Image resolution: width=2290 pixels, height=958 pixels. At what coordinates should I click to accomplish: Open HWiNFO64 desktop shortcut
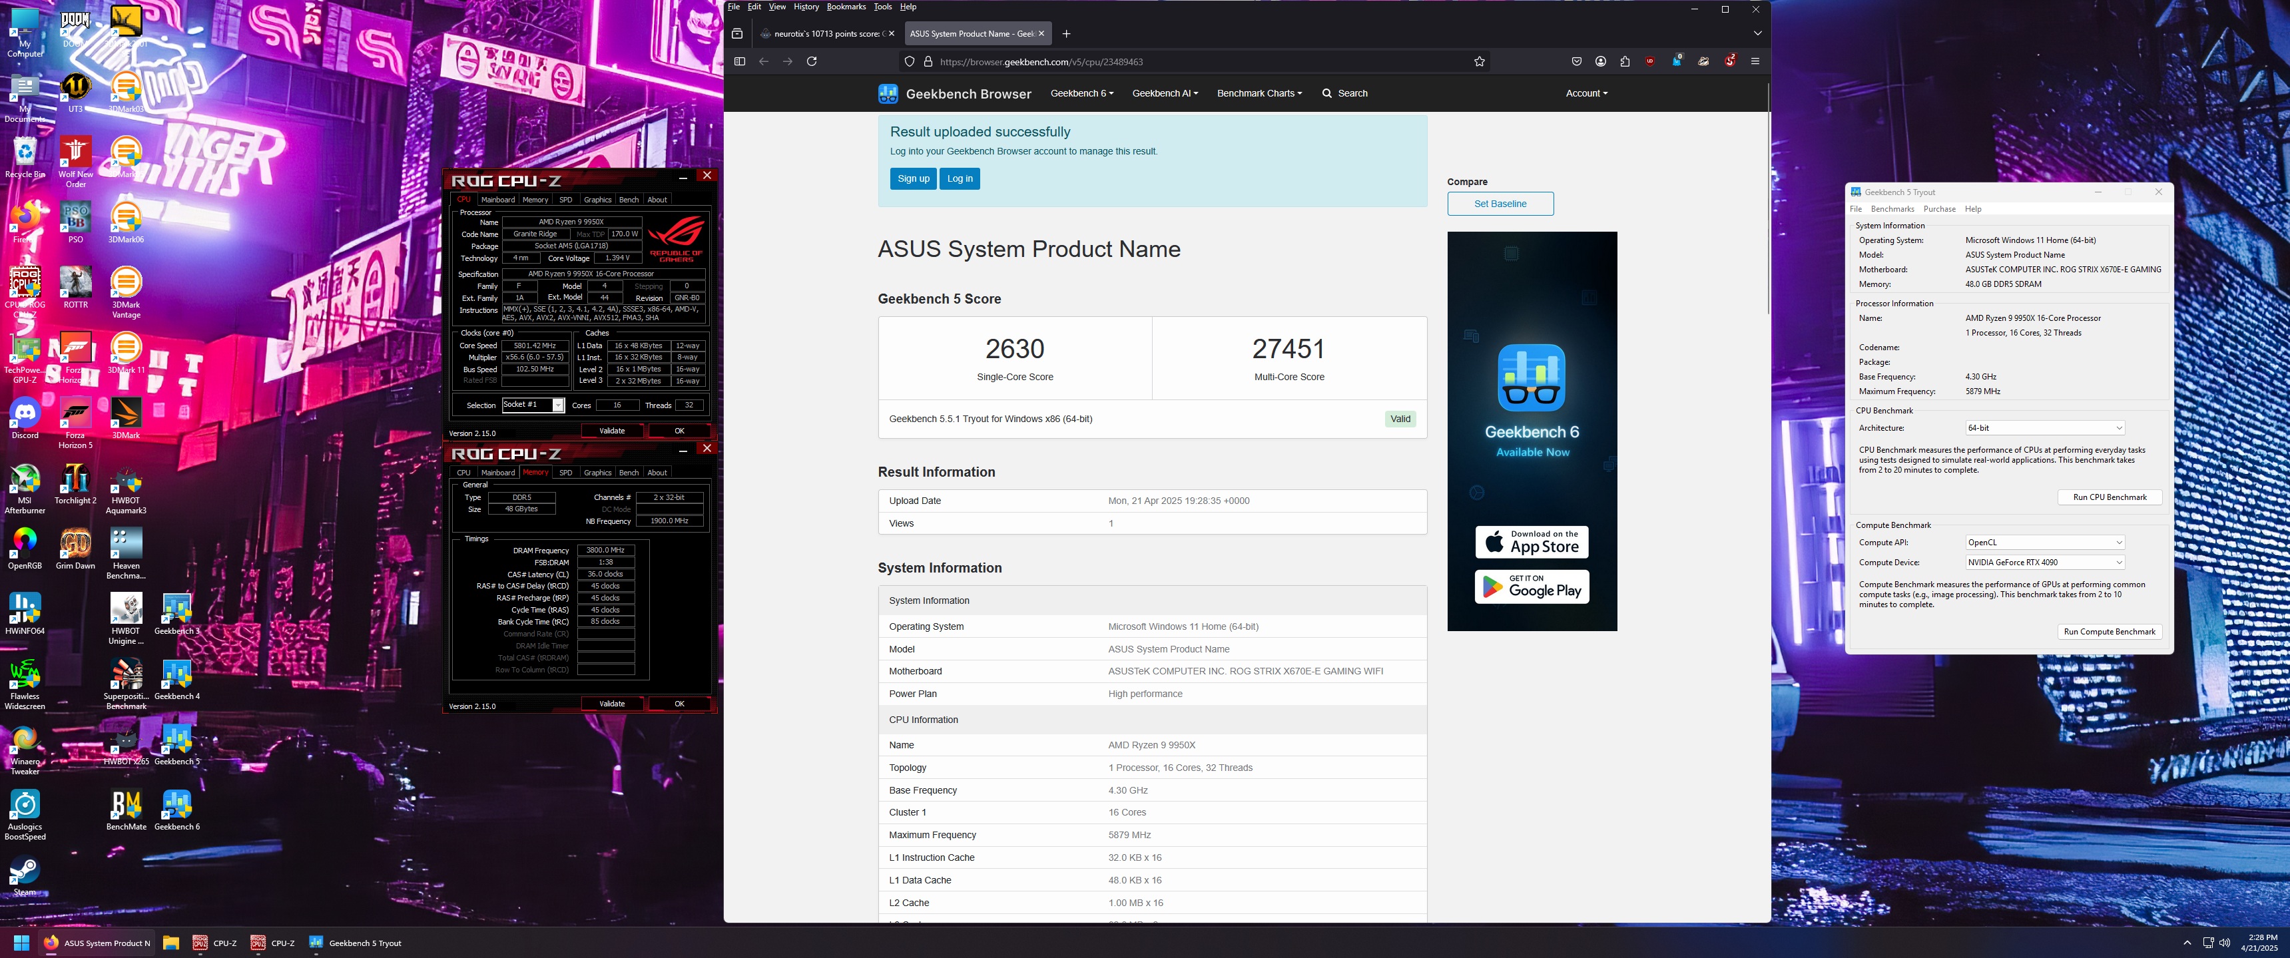[25, 613]
